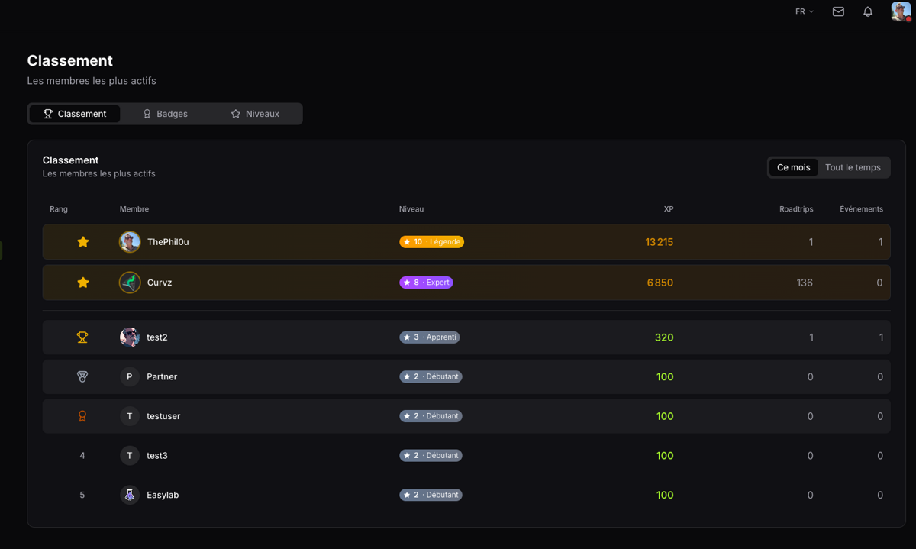The width and height of the screenshot is (916, 549).
Task: Expand the FR language dropdown
Action: (x=805, y=11)
